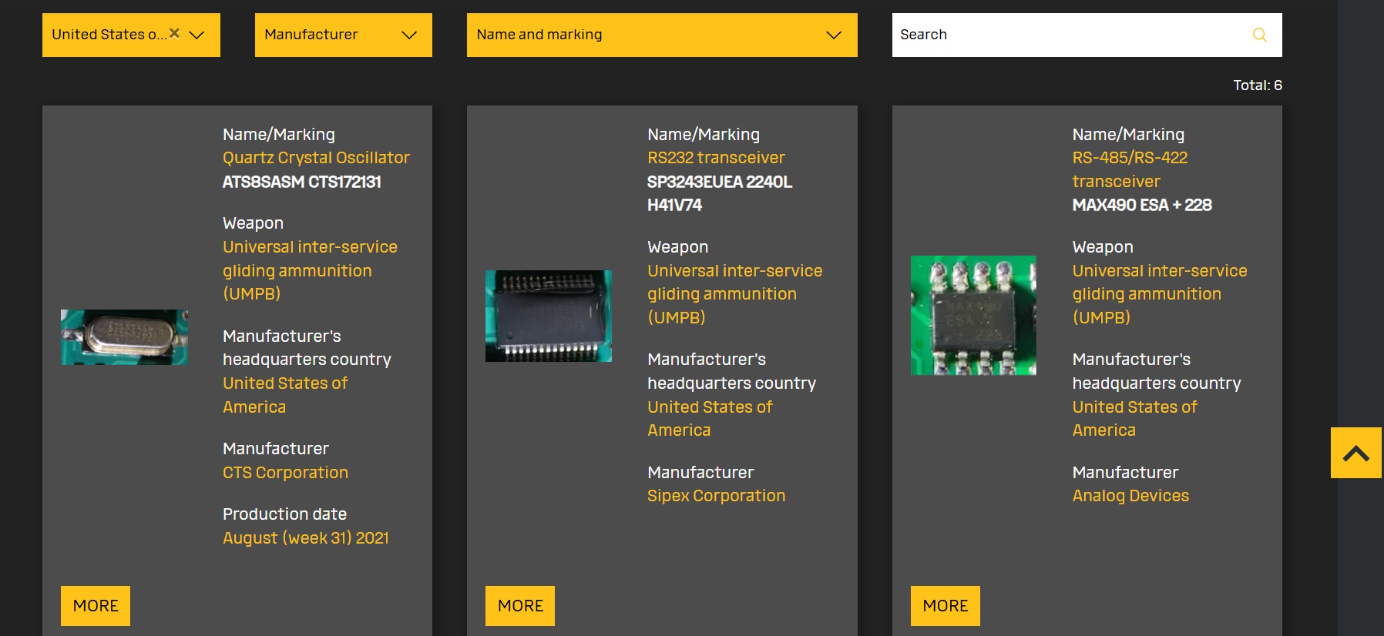
Task: Click the Production date label
Action: [284, 514]
